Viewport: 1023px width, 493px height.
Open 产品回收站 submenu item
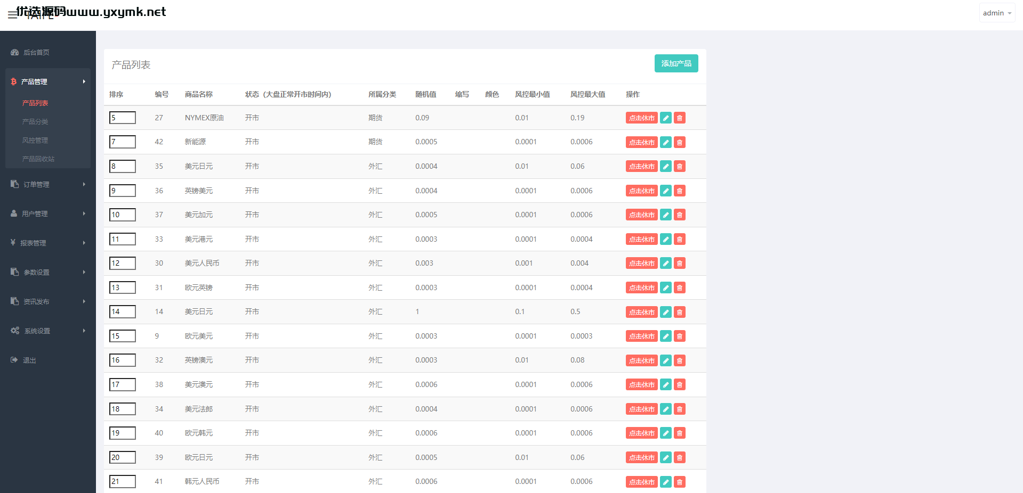coord(38,159)
